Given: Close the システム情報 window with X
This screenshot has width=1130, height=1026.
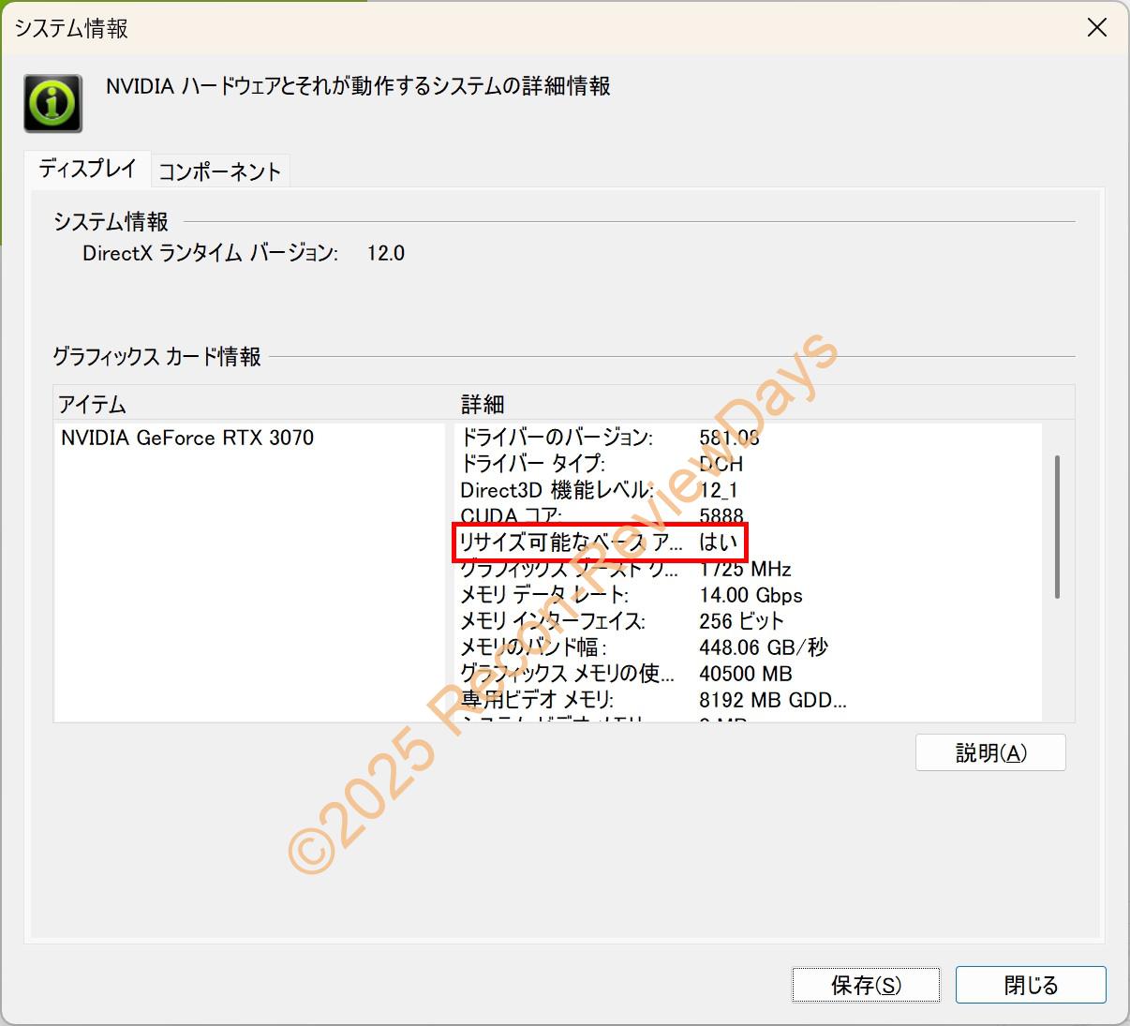Looking at the screenshot, I should [1096, 28].
